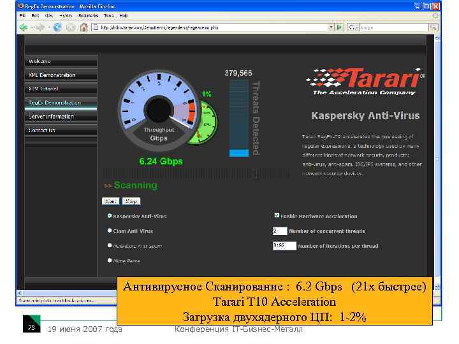Go to the Home page icon

click(84, 27)
